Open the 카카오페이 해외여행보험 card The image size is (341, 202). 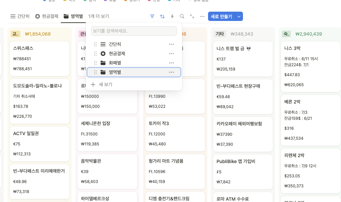pos(243,134)
